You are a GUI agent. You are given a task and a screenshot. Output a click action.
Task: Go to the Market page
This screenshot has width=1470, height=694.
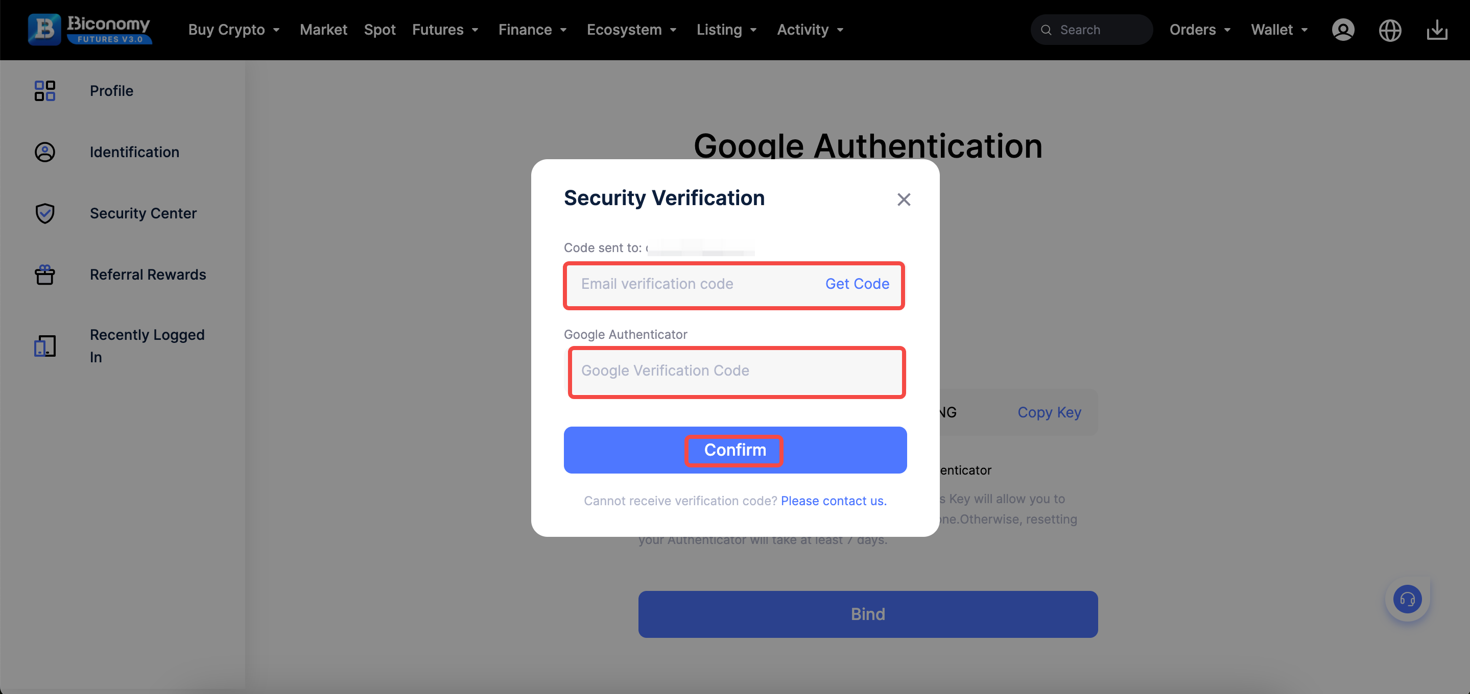pos(323,30)
